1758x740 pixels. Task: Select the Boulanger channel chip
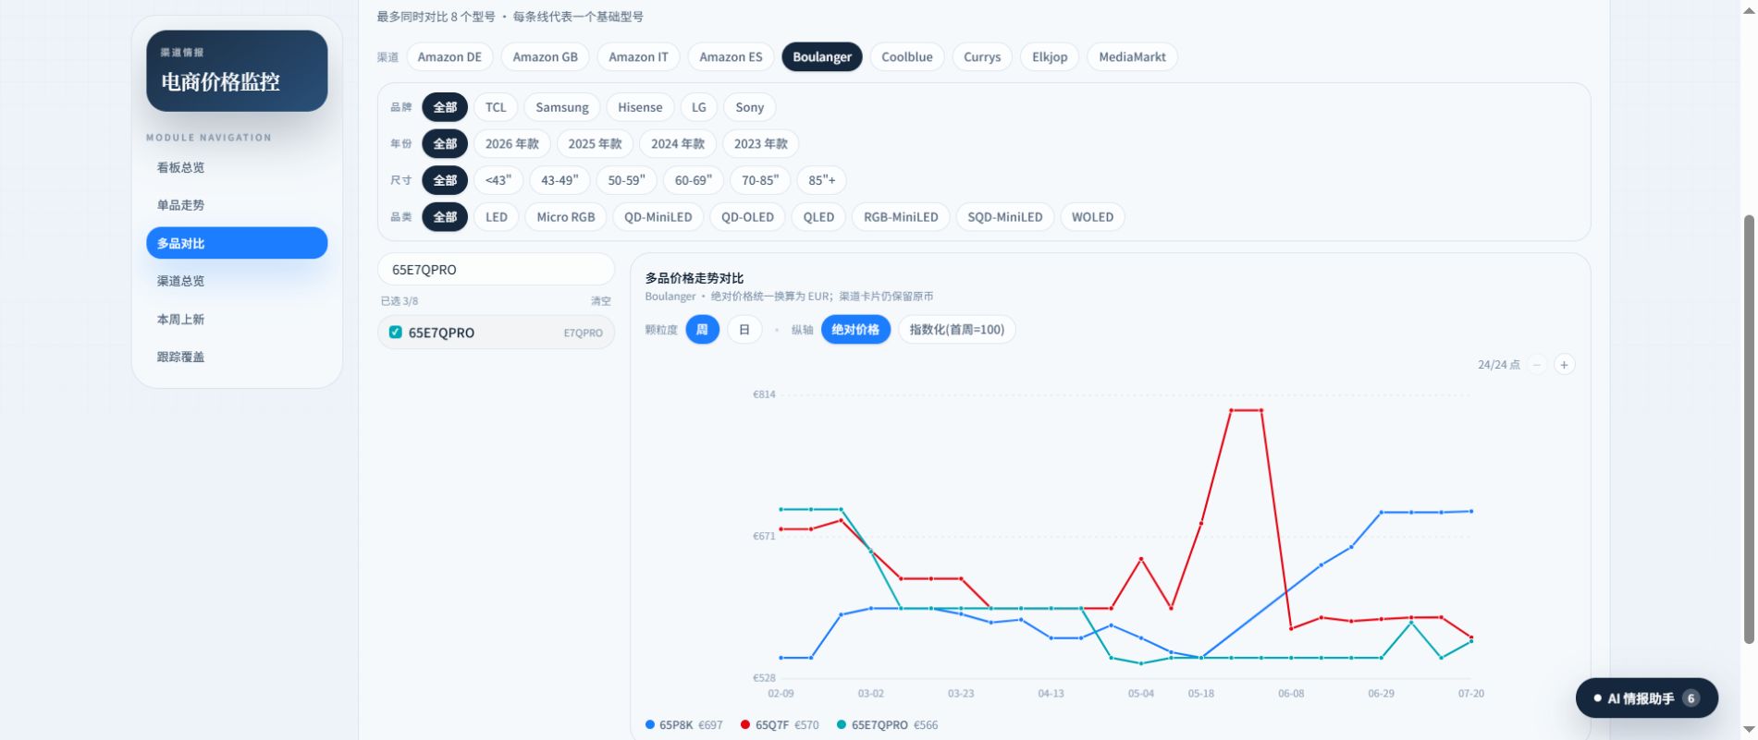point(822,57)
